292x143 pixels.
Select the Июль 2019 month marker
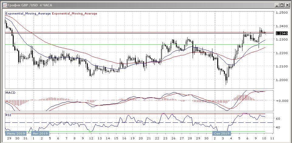(15, 133)
